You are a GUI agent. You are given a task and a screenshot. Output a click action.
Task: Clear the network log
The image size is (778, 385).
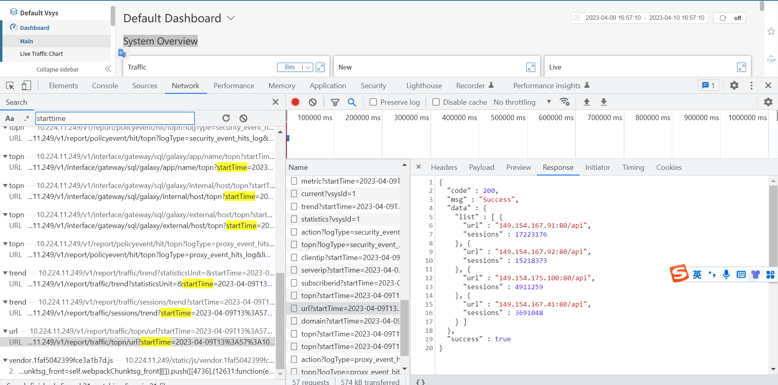click(312, 102)
